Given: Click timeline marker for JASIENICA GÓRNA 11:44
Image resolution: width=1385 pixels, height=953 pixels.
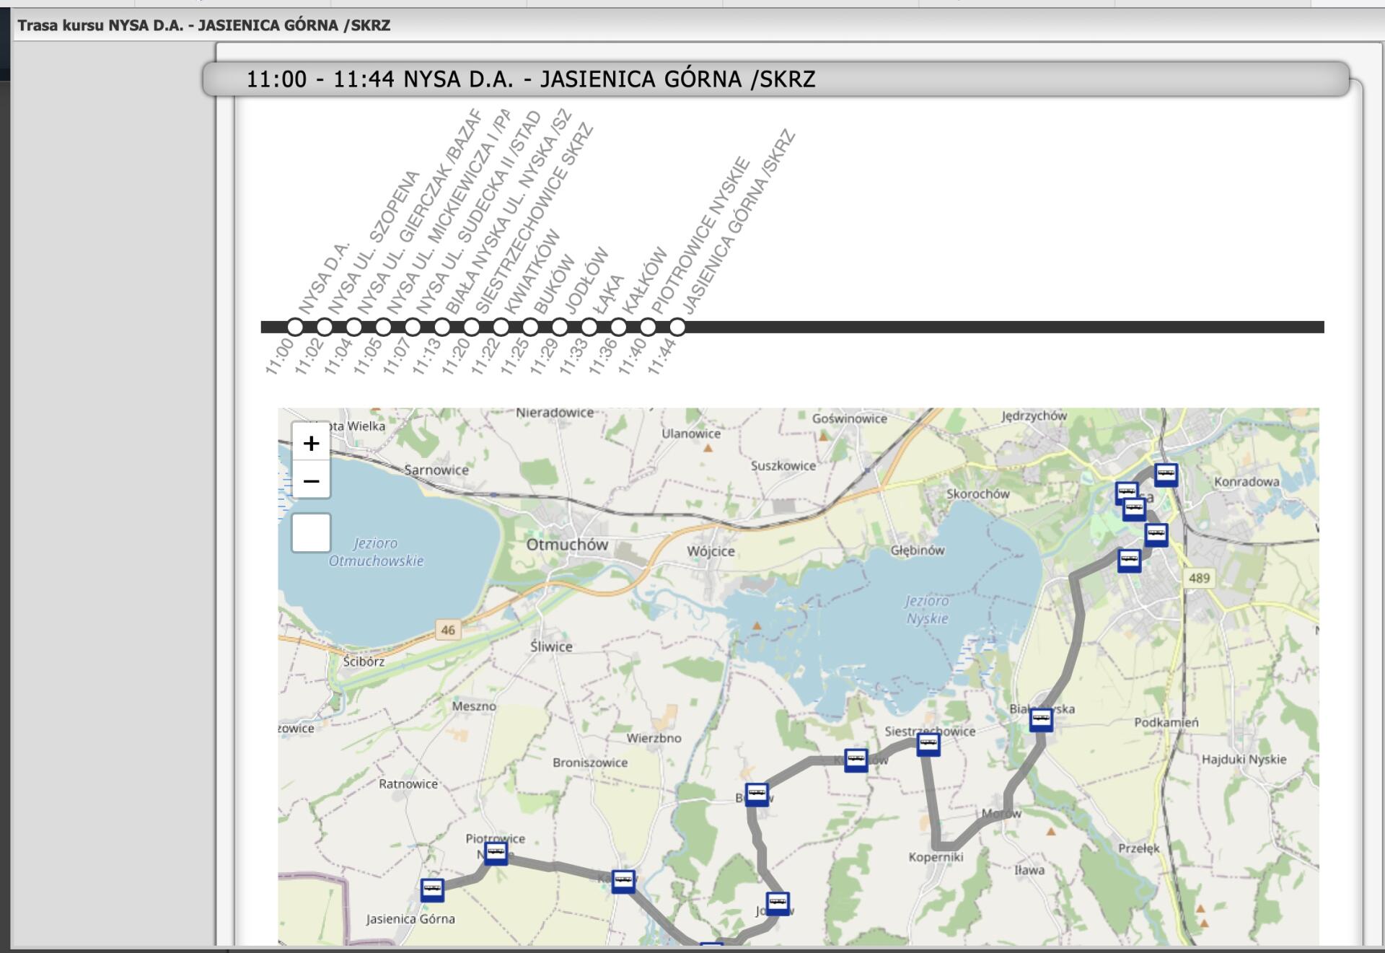Looking at the screenshot, I should coord(677,327).
